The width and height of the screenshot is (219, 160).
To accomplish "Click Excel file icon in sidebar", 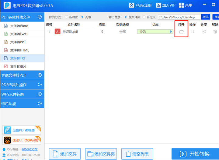I will click(x=6, y=34).
